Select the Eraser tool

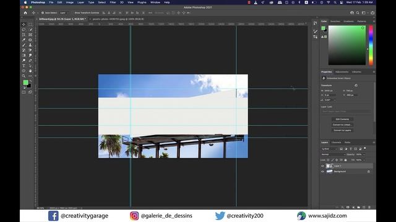click(30, 50)
